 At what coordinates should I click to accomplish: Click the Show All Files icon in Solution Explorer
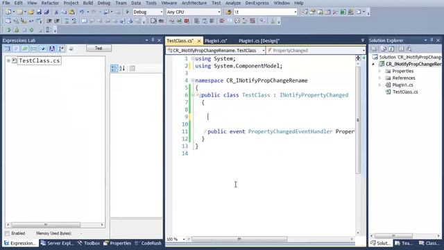pos(383,49)
